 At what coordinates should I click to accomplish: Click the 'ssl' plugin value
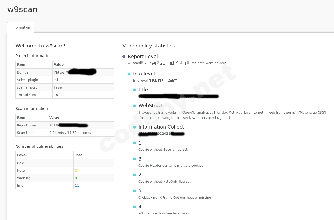point(56,80)
